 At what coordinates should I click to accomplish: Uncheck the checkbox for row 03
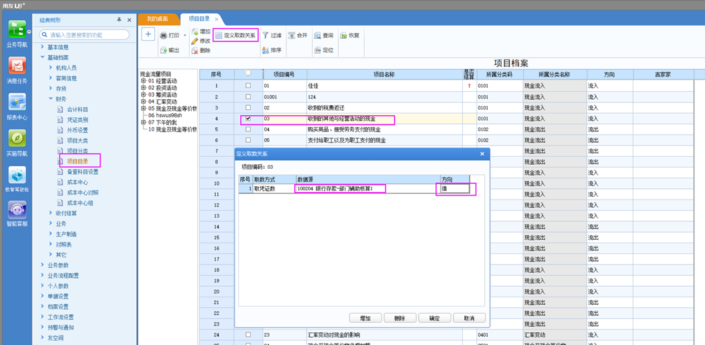[x=248, y=119]
